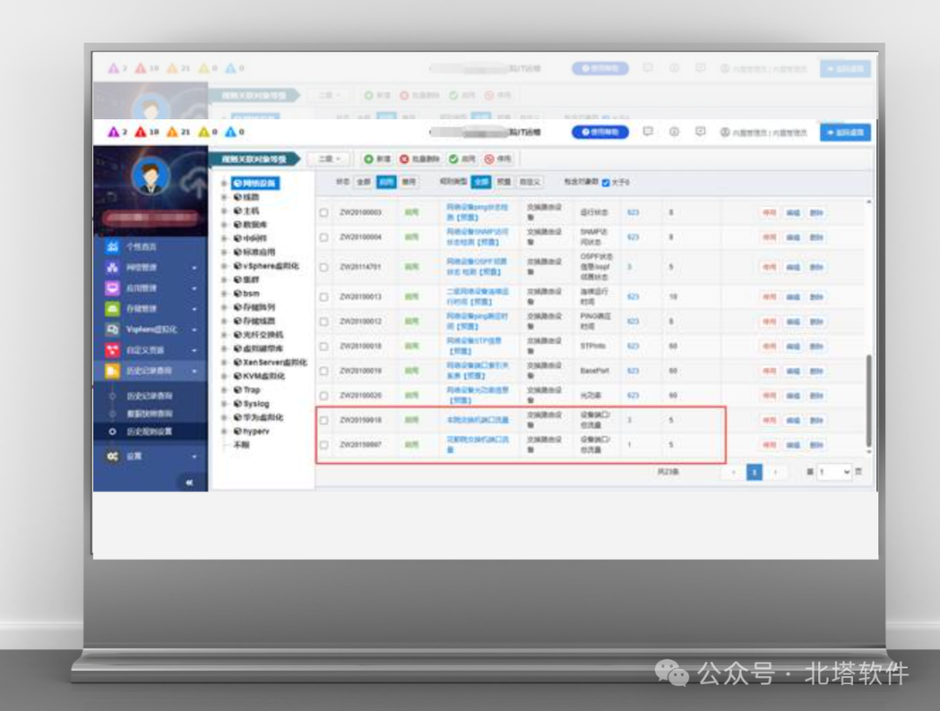
Task: Select the Trap tree item
Action: point(252,390)
